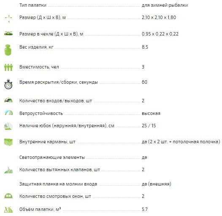
Task: Click the tent volume icon
Action: click(8, 210)
